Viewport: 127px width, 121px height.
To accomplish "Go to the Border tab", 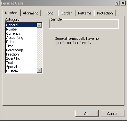I will click(67, 13).
